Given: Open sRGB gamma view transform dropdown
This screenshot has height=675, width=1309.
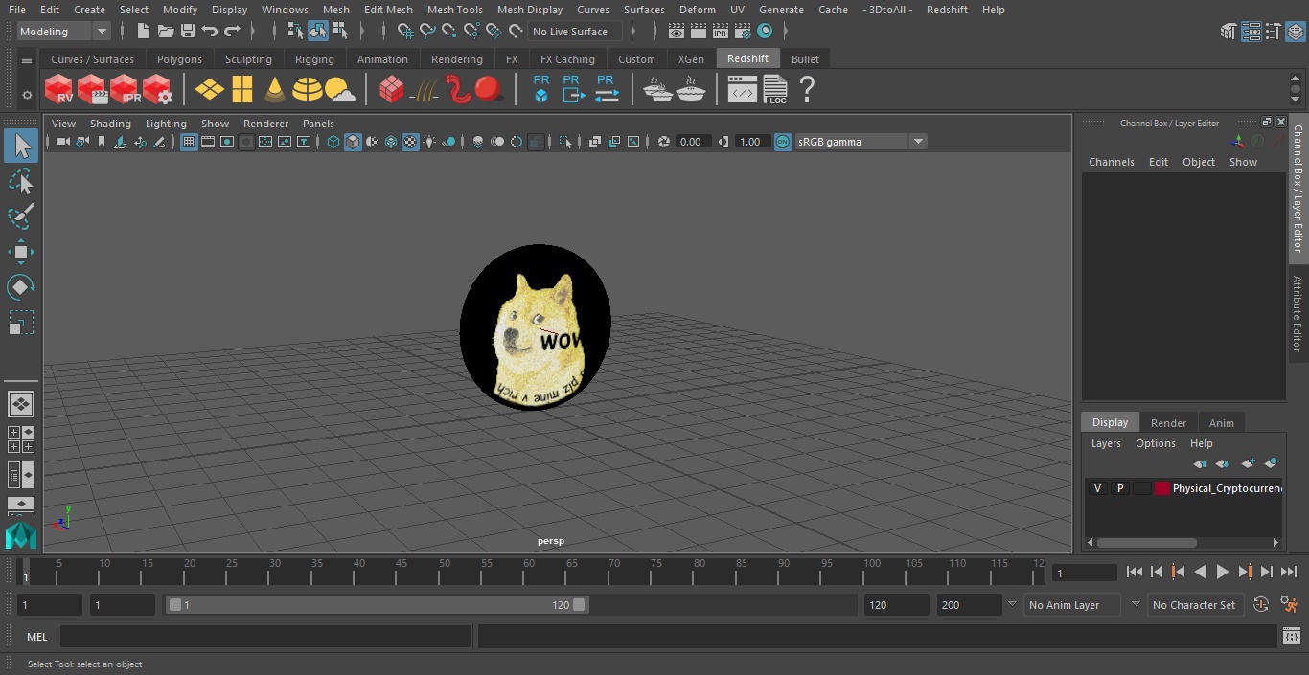Looking at the screenshot, I should 861,142.
